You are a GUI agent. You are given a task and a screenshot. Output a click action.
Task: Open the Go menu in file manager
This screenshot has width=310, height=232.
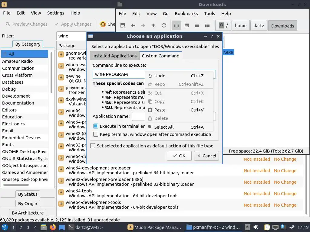point(166,13)
